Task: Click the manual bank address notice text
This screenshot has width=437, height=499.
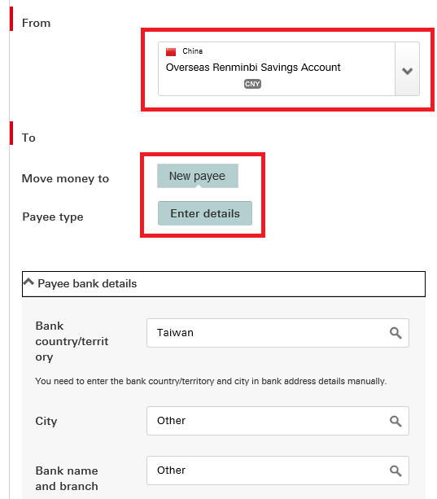Action: (211, 381)
